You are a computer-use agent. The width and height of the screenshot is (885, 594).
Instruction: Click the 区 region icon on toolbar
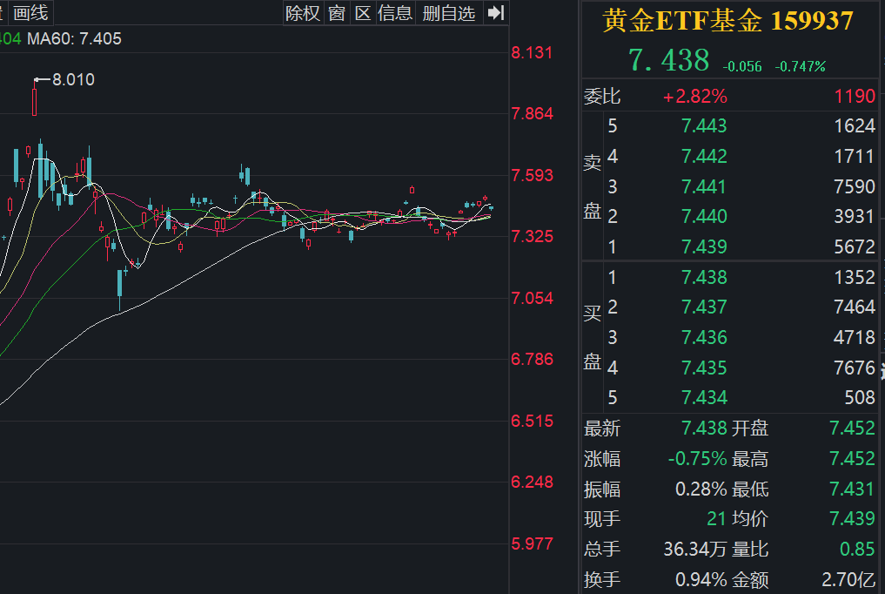click(363, 12)
